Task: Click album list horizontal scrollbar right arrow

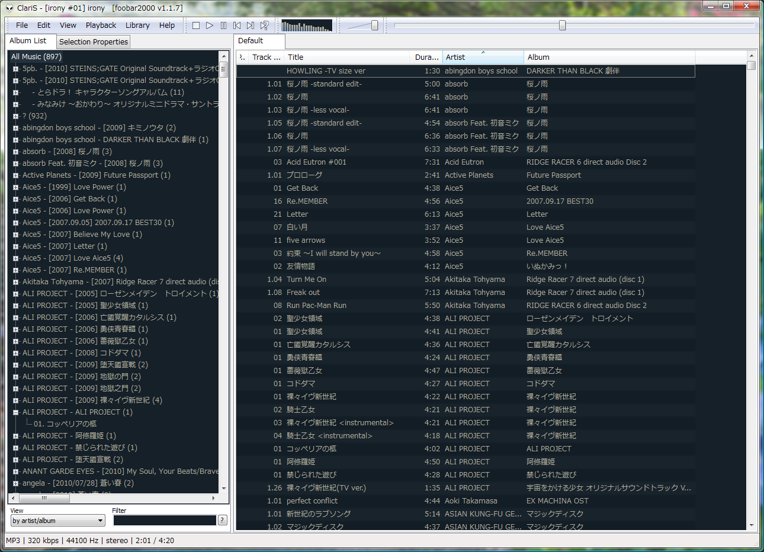Action: 214,498
